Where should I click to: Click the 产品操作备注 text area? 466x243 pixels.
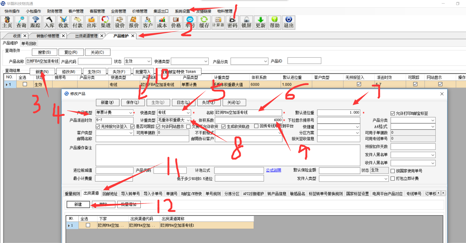(x=227, y=155)
